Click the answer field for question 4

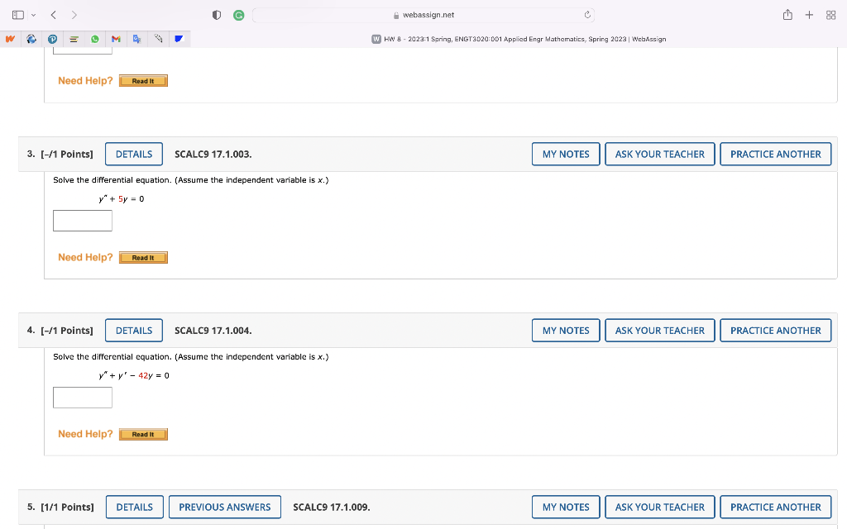82,398
